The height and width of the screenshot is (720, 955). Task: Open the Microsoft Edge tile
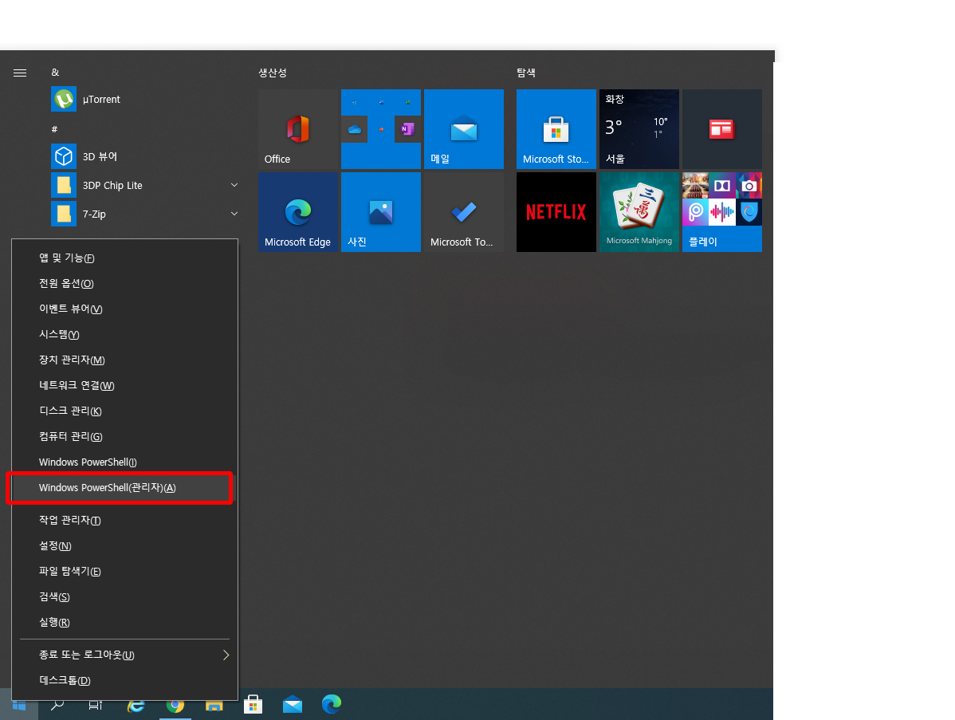tap(298, 212)
